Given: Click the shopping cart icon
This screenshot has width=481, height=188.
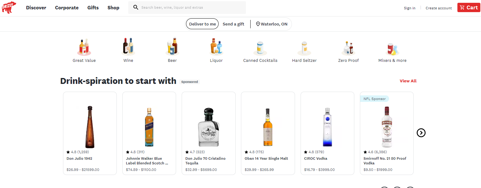Looking at the screenshot, I should pyautogui.click(x=462, y=7).
